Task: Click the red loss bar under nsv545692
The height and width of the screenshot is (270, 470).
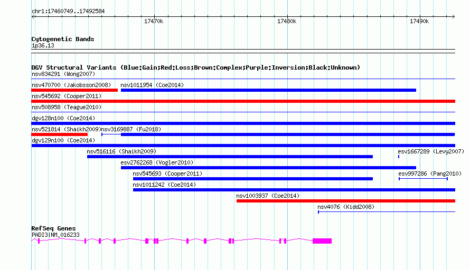Action: tap(243, 101)
